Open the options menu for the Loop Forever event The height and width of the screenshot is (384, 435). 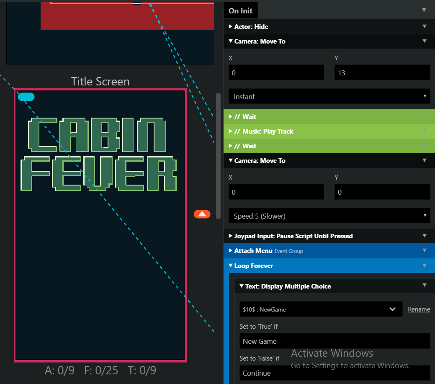point(425,265)
